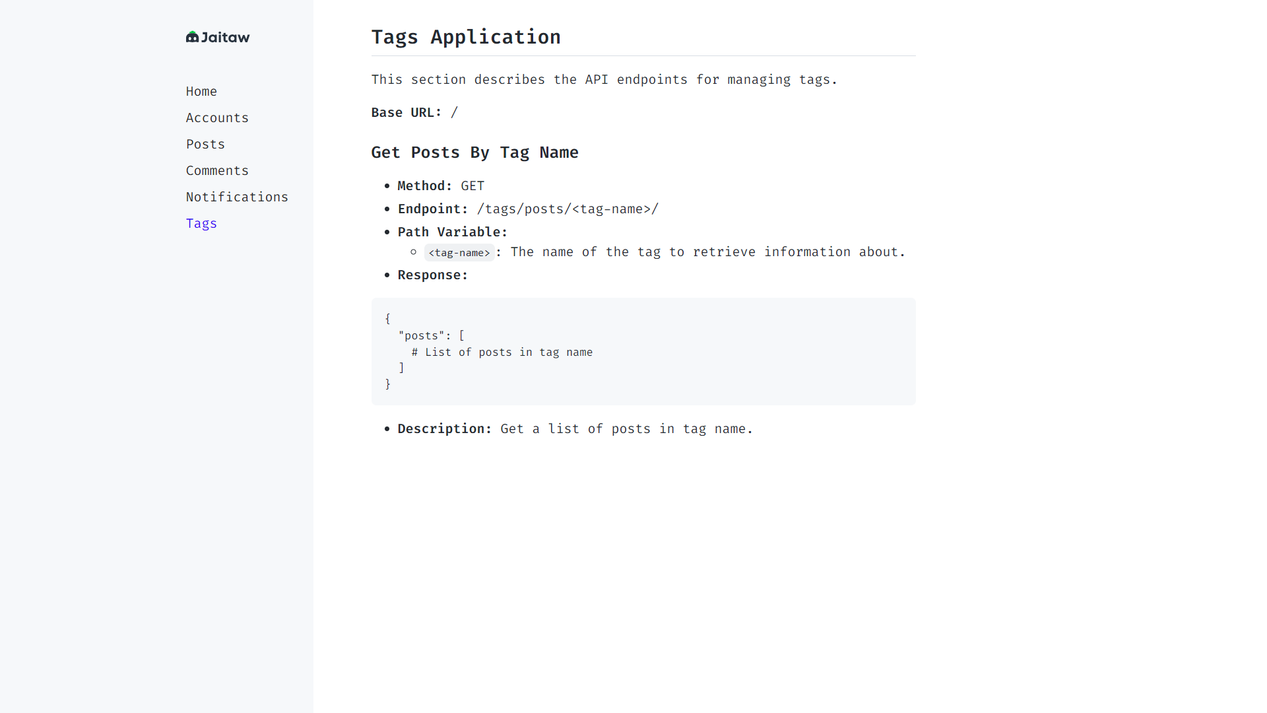Click the Method: GET list item
Image resolution: width=1267 pixels, height=713 pixels.
tap(441, 186)
